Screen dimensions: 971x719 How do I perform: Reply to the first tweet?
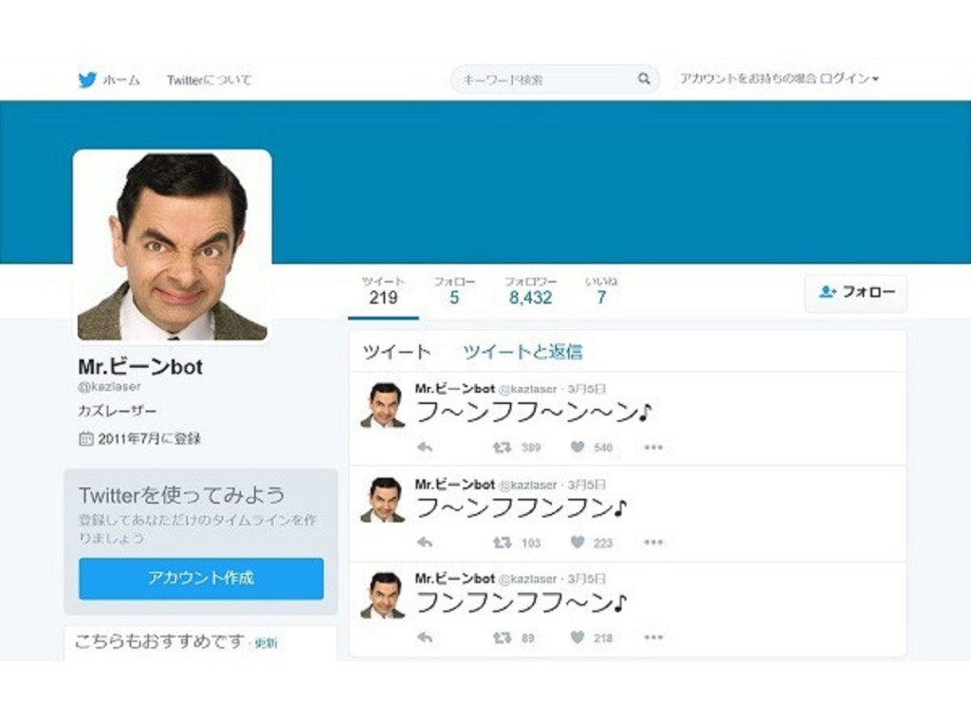click(x=425, y=447)
